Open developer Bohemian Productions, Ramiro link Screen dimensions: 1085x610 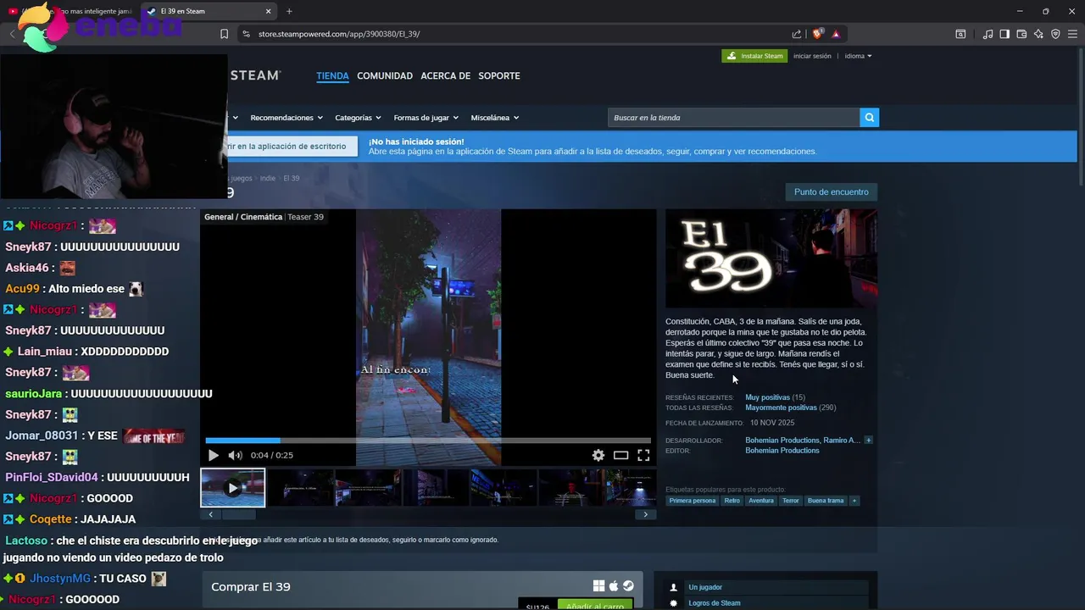pos(803,441)
